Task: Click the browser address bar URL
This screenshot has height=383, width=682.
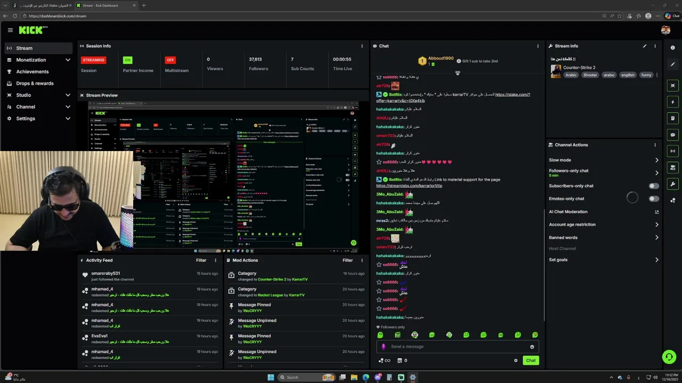Action: pos(58,16)
